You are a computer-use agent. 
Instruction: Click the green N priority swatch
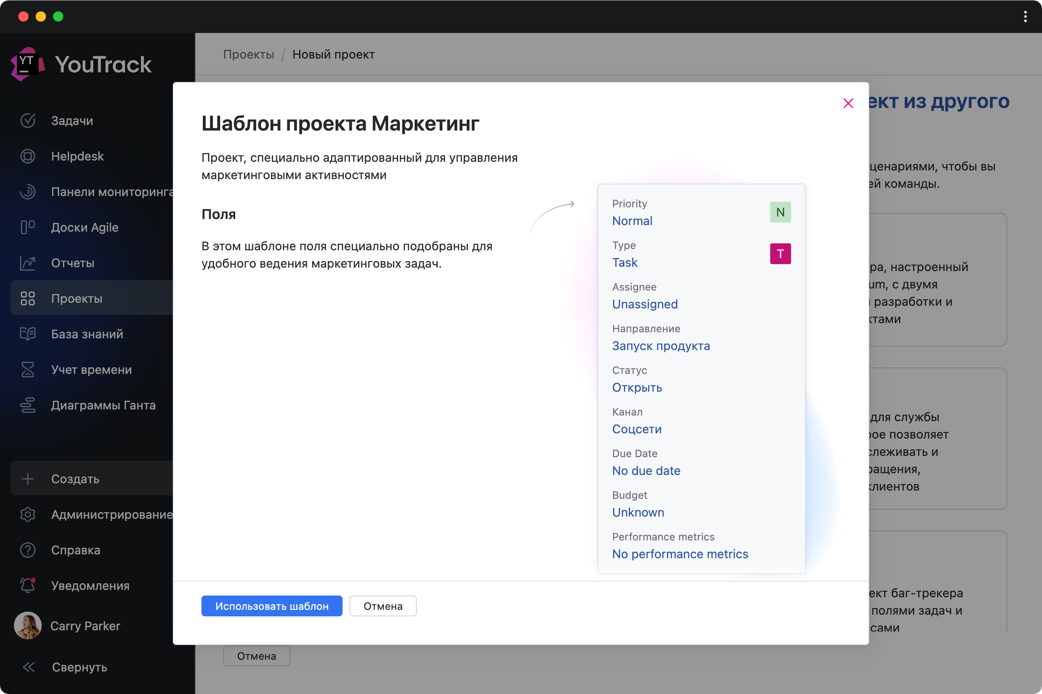780,212
